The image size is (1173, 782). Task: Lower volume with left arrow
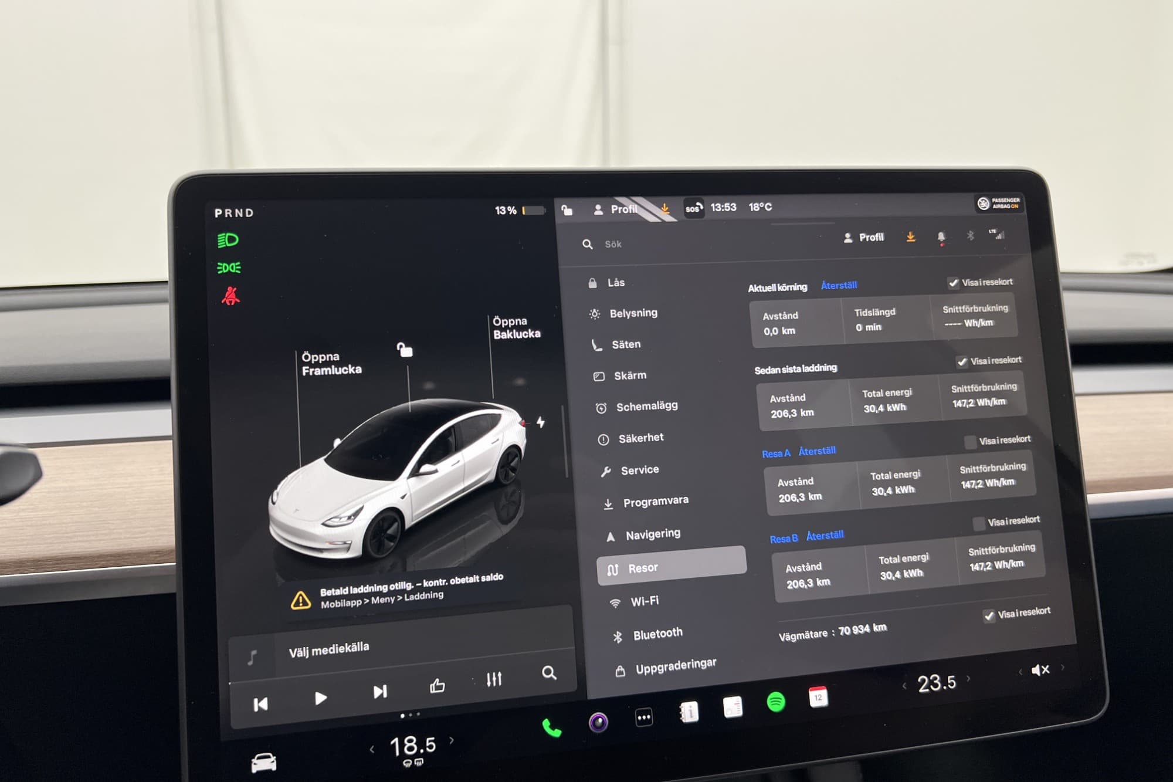[1021, 672]
